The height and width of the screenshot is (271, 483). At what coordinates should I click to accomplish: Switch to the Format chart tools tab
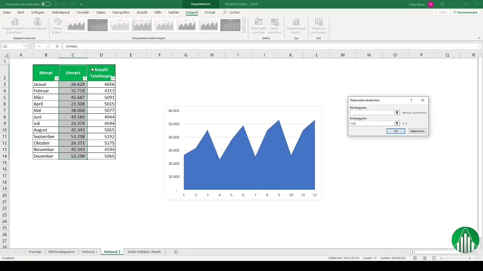point(210,12)
